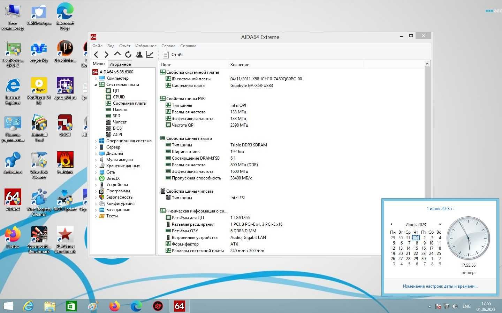Select the Gigabyte GA-X58-USB3 value
502x313 pixels.
tap(251, 86)
